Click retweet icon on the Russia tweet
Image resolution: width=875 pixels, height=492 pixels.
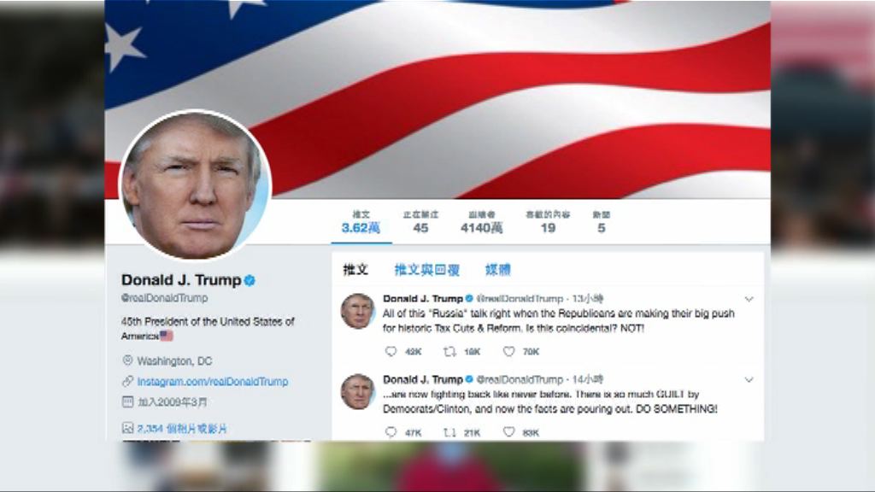pyautogui.click(x=449, y=351)
